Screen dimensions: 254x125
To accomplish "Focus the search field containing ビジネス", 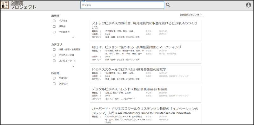I will tap(122, 5).
